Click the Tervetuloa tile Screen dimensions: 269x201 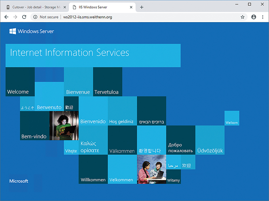(108, 82)
